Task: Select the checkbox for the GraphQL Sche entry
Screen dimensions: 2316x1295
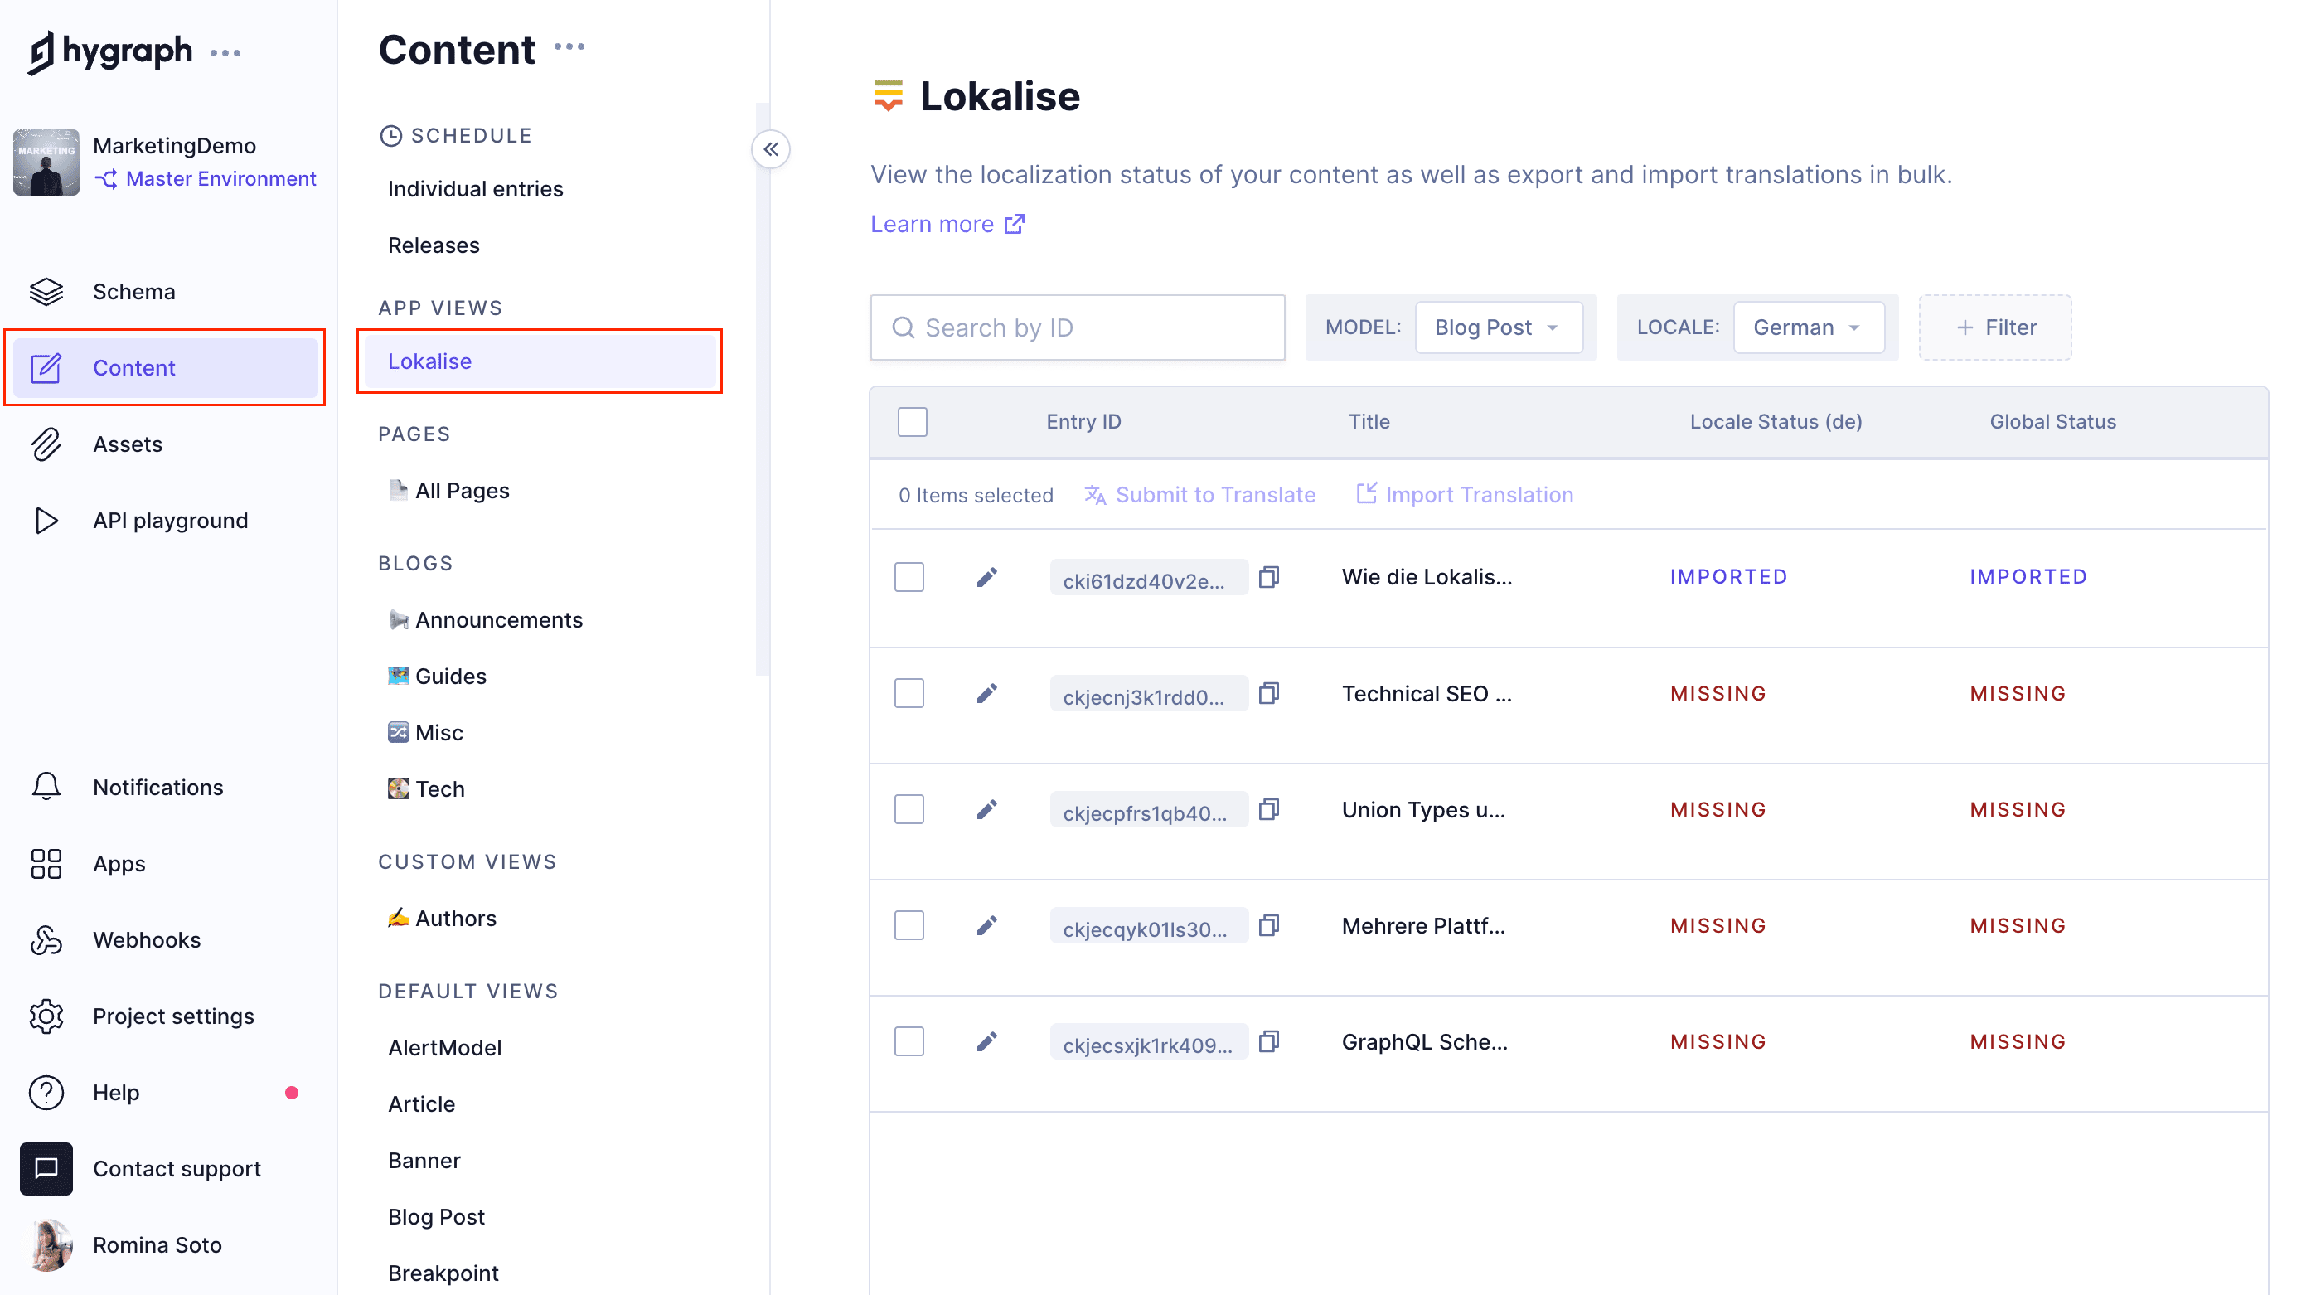Action: pos(909,1040)
